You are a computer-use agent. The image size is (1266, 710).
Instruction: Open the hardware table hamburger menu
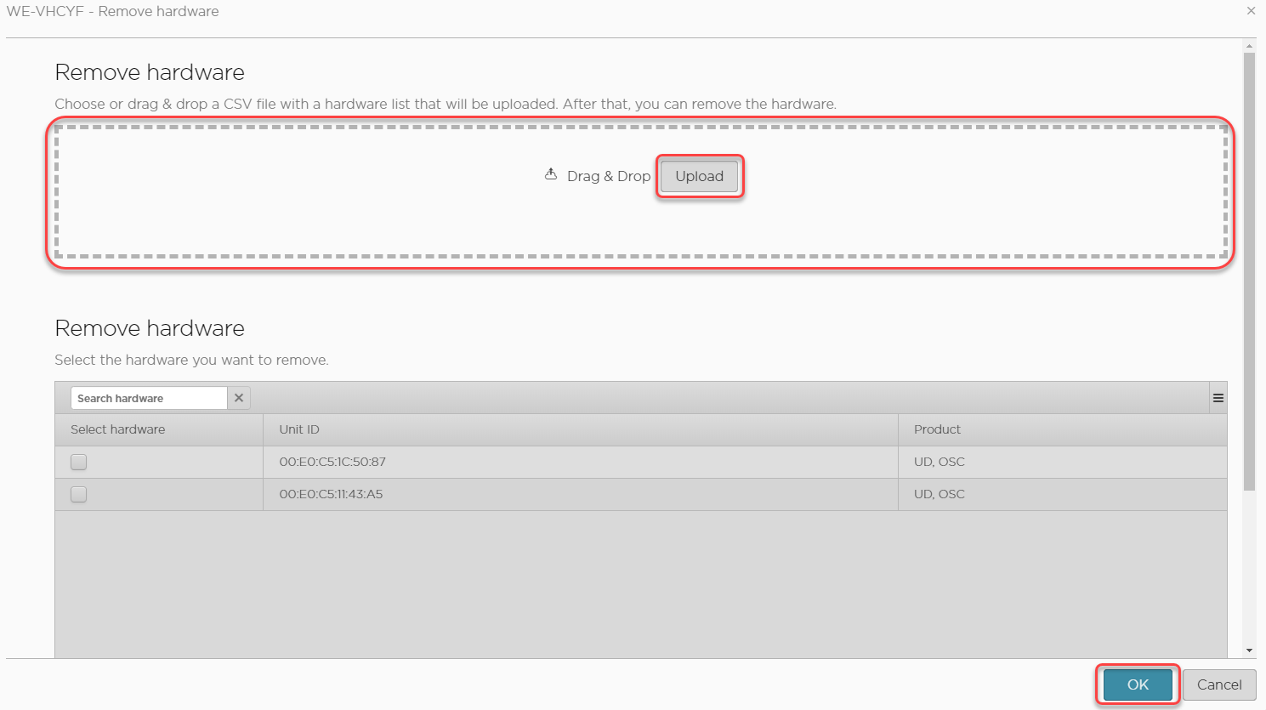pos(1218,398)
